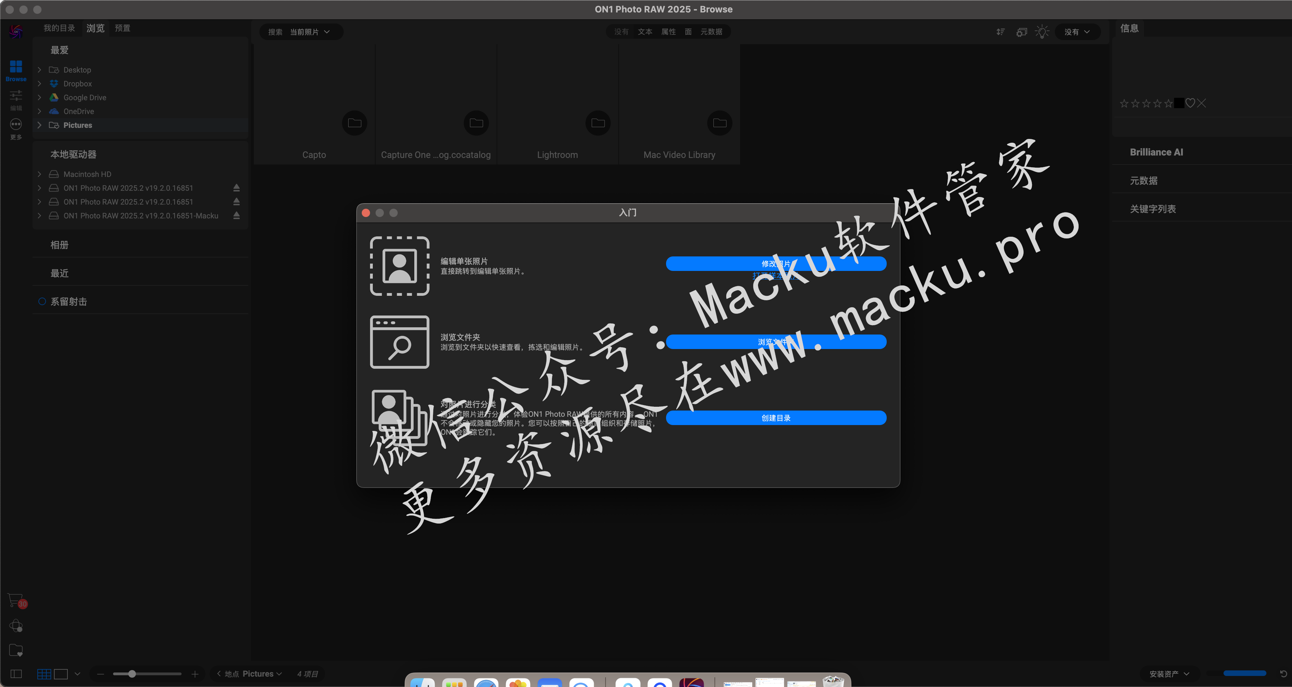Open the shopping cart with 30 badge
The image size is (1292, 687).
coord(17,600)
